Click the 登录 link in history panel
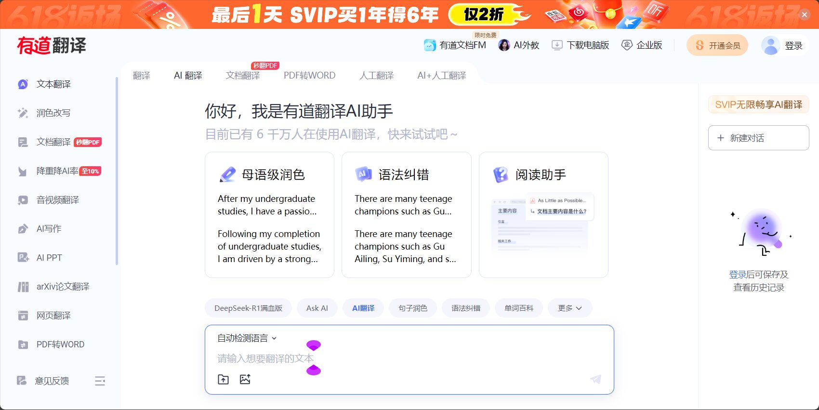Viewport: 819px width, 410px height. pyautogui.click(x=738, y=275)
